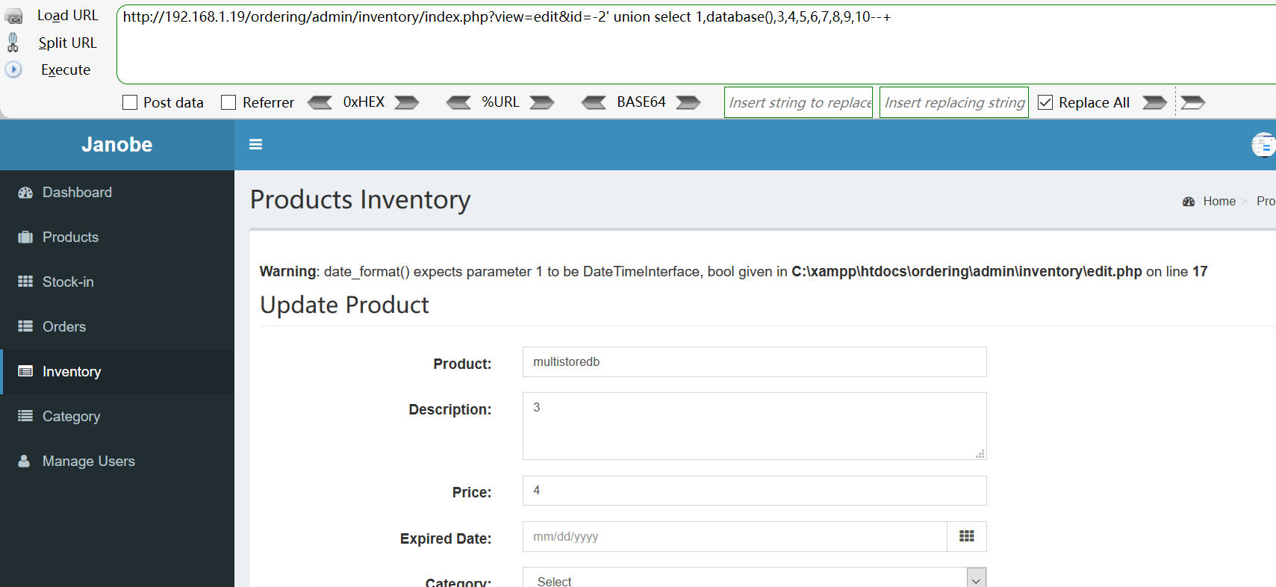Click the edit.php path in warning
This screenshot has width=1276, height=587.
pos(967,272)
